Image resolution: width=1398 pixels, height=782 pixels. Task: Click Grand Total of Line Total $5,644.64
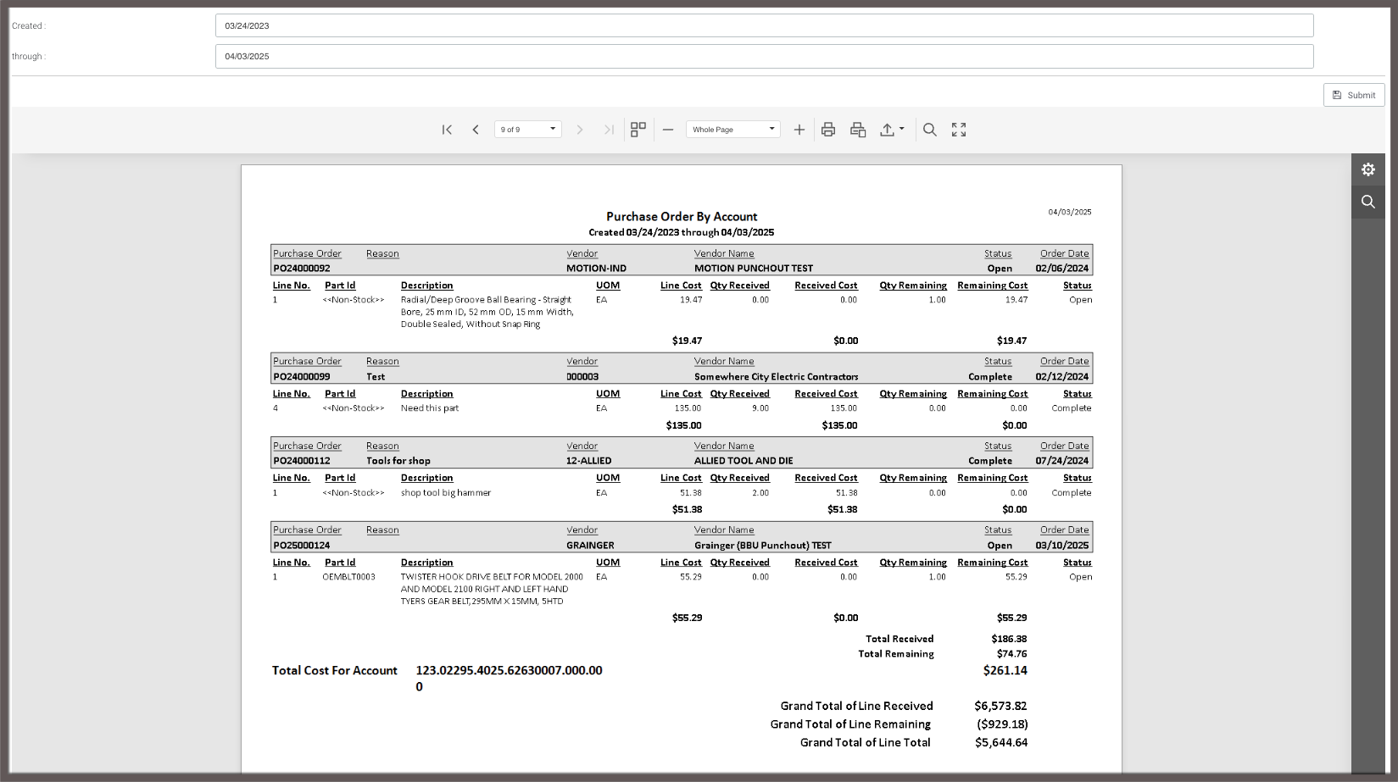1001,743
